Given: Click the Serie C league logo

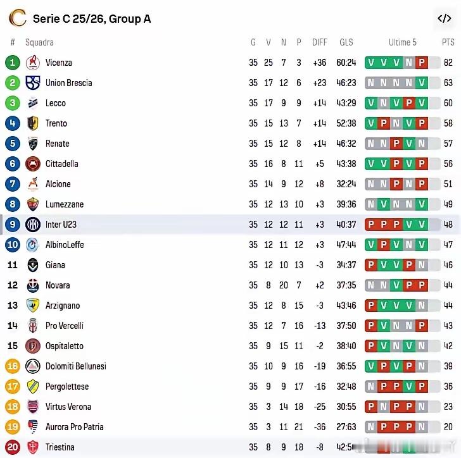Looking at the screenshot, I should coord(18,18).
